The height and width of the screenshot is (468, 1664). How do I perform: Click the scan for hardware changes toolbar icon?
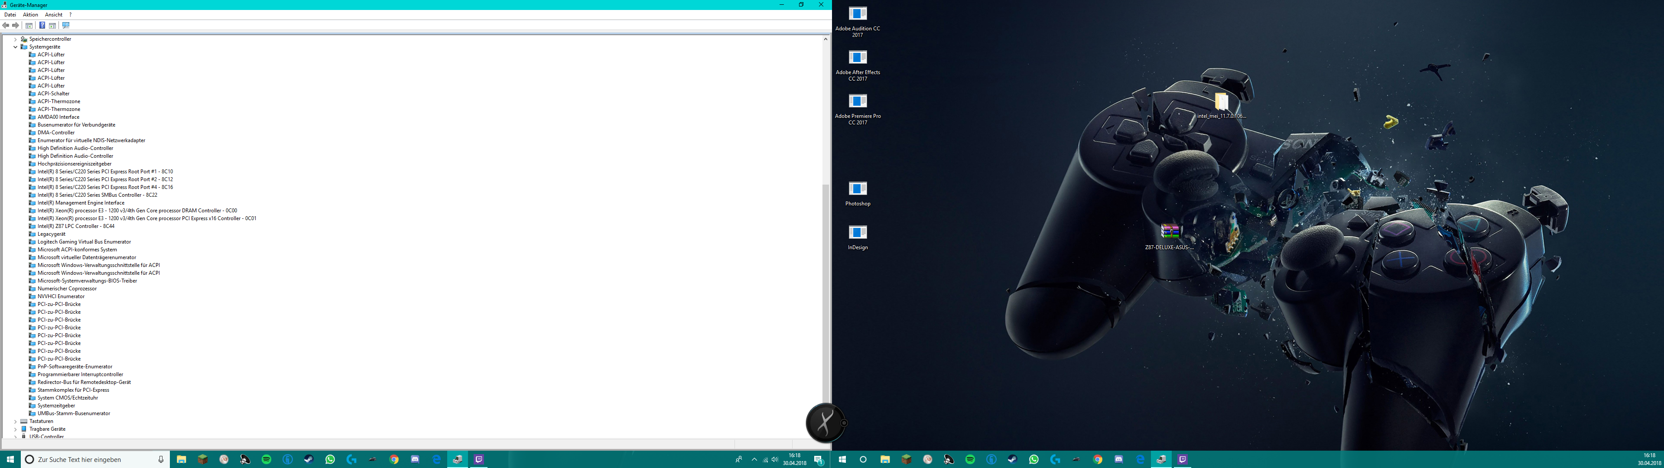pos(66,25)
